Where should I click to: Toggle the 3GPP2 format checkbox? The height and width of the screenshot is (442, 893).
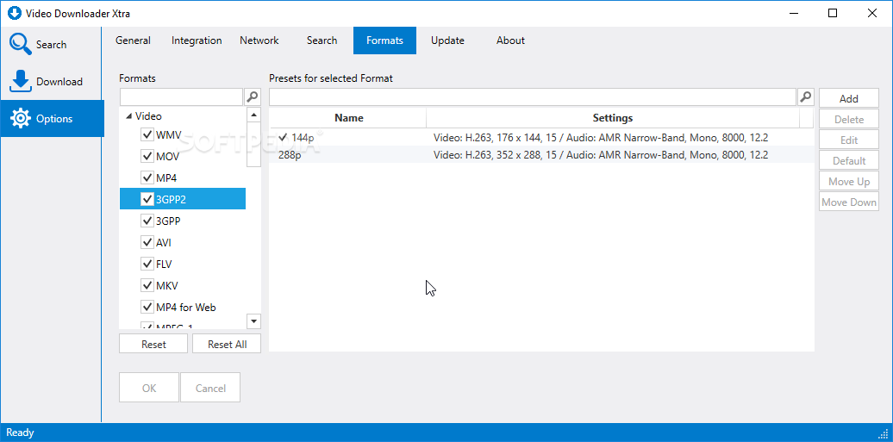click(x=147, y=199)
